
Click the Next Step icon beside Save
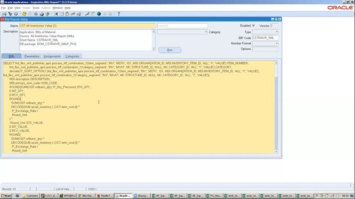coord(30,14)
